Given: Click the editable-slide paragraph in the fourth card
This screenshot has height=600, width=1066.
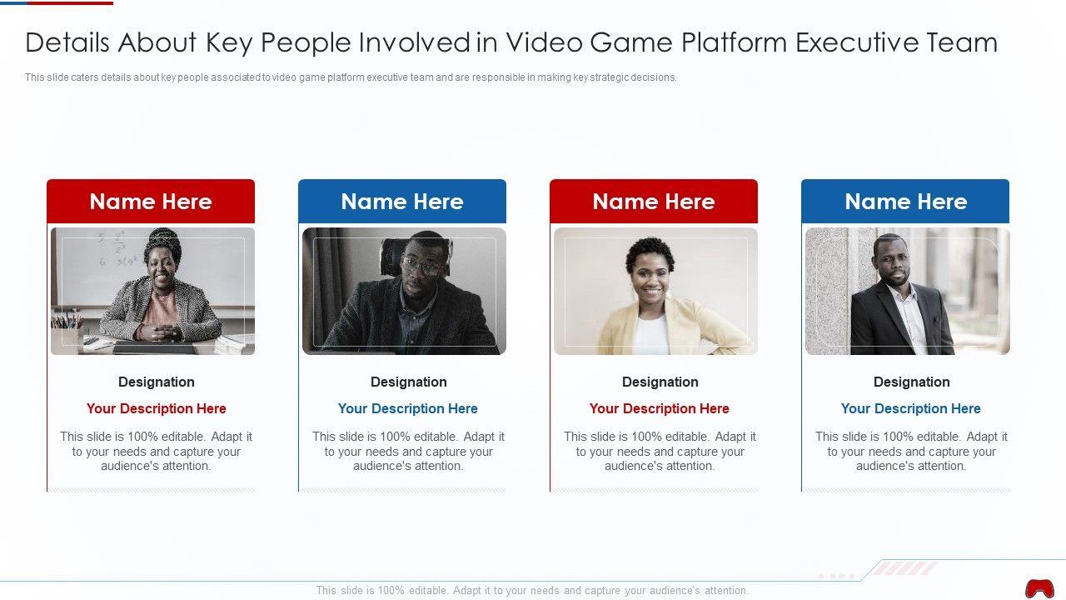Looking at the screenshot, I should click(912, 452).
